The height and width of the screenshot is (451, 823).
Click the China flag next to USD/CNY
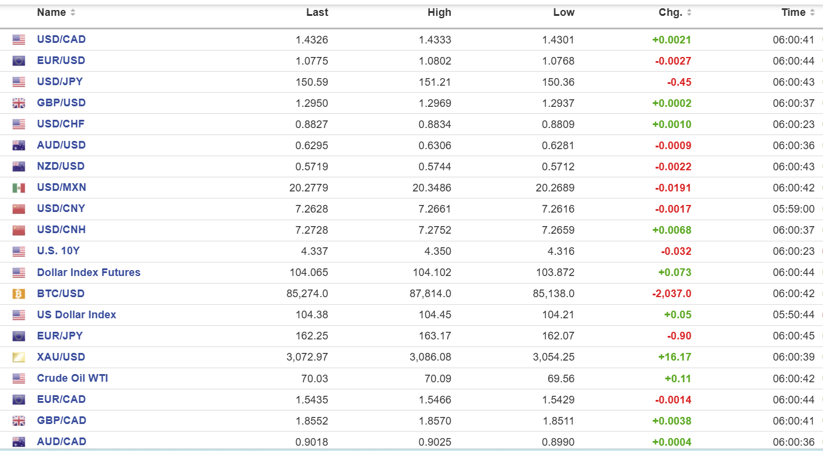coord(19,209)
